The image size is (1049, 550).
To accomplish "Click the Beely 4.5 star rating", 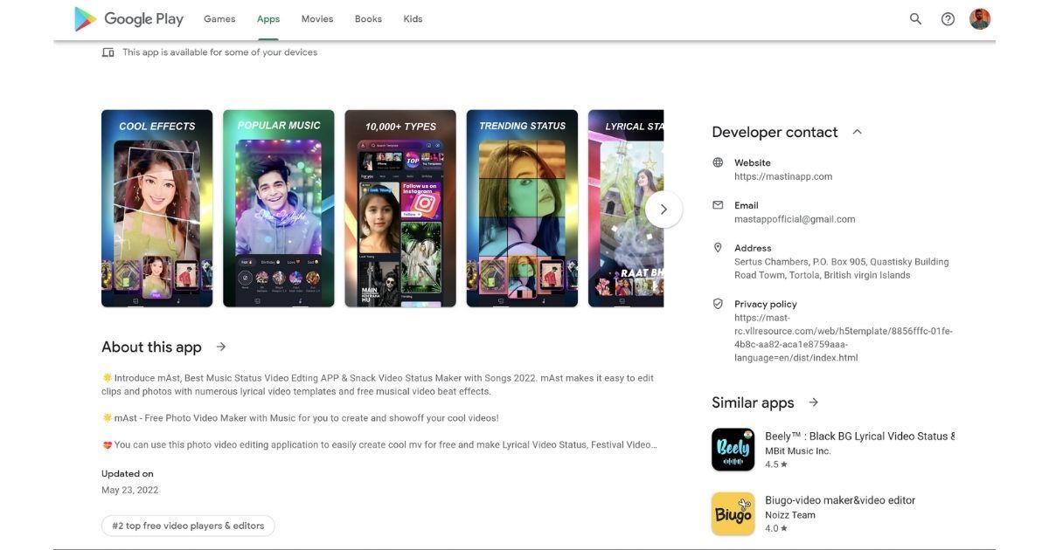I will pyautogui.click(x=776, y=464).
